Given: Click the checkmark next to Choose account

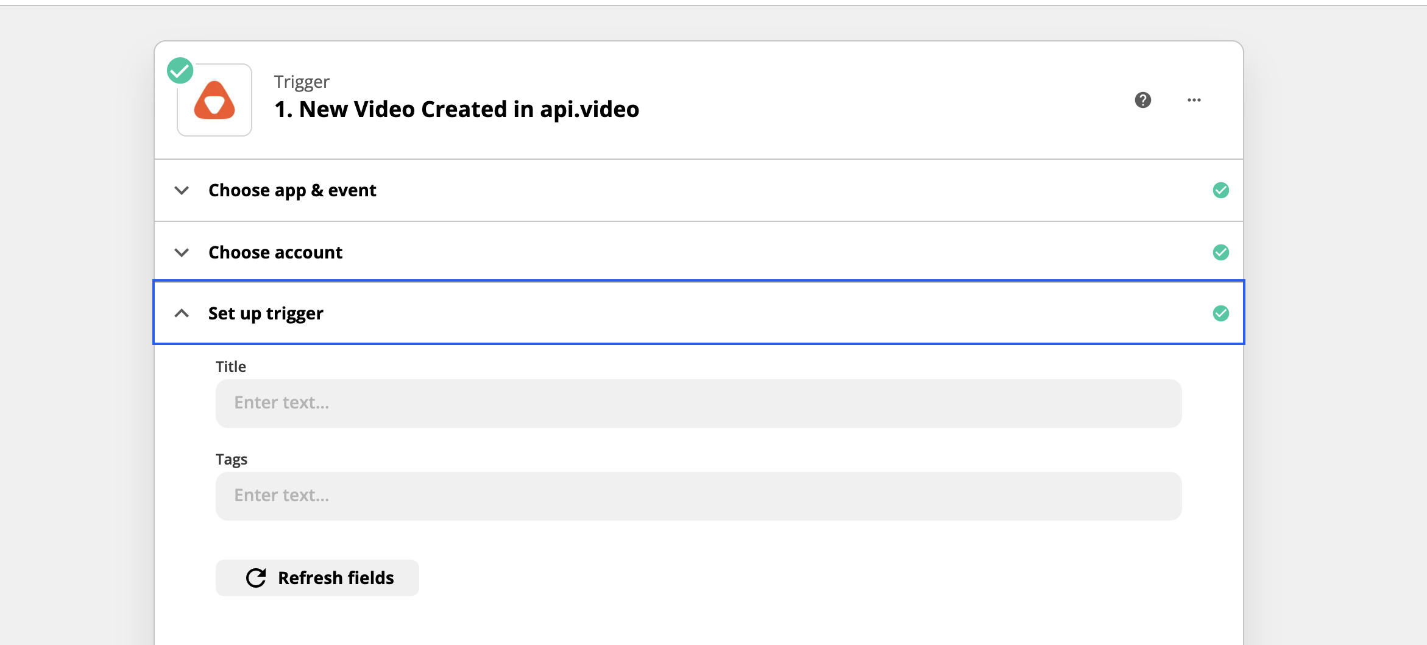Looking at the screenshot, I should 1220,252.
